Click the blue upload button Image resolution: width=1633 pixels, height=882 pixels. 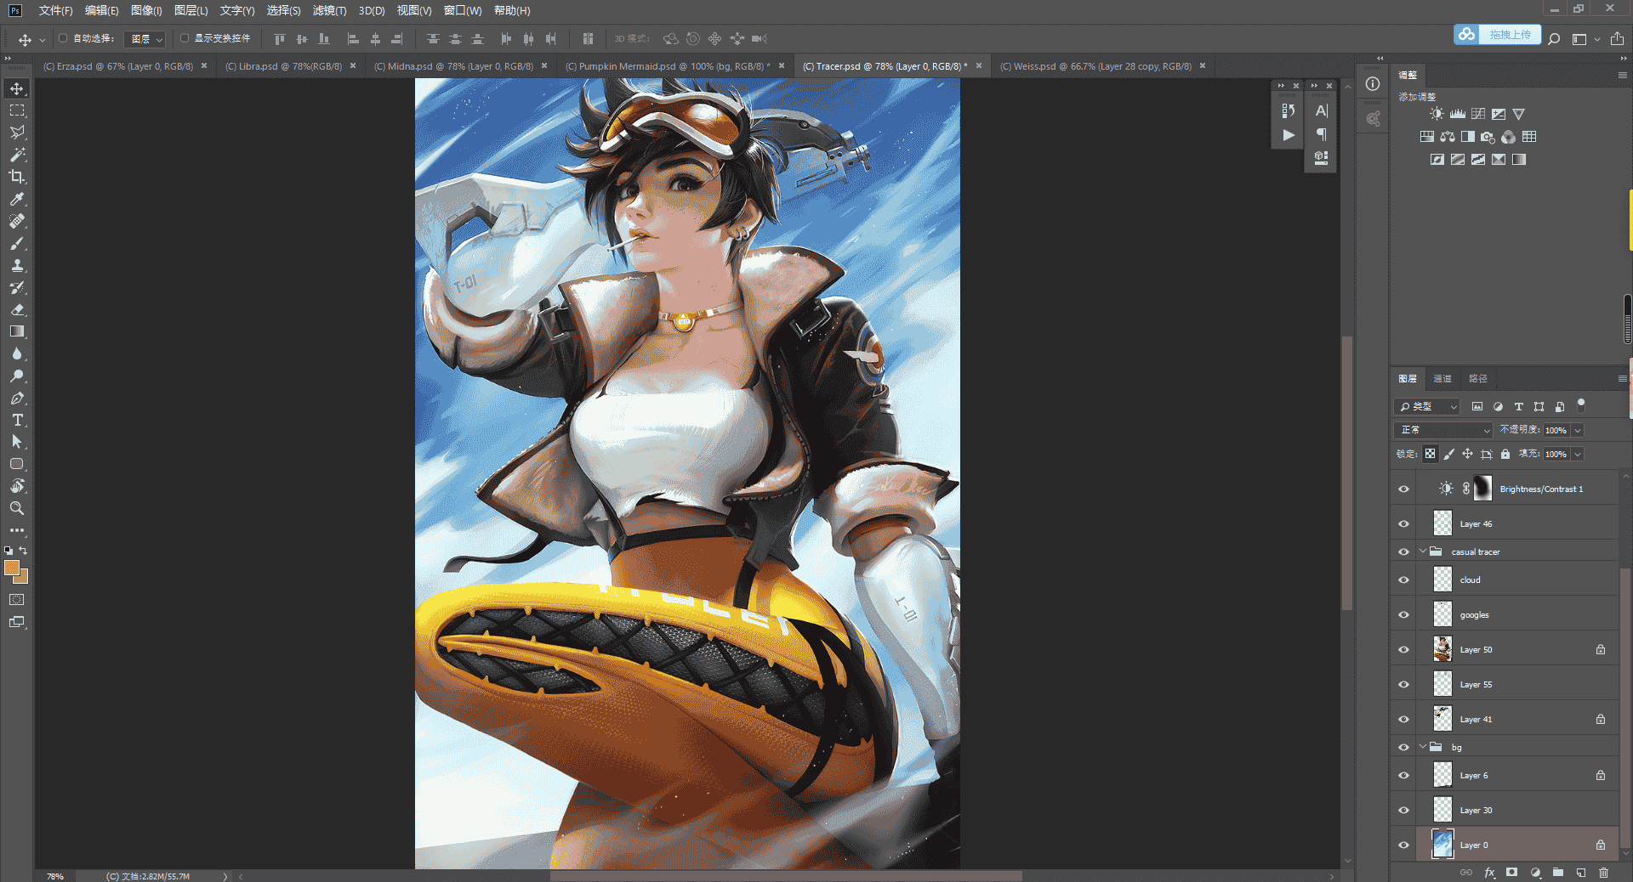coord(1497,35)
